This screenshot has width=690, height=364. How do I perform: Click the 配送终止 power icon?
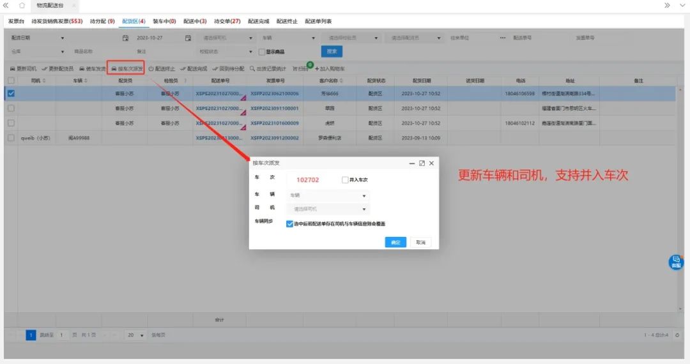[151, 68]
